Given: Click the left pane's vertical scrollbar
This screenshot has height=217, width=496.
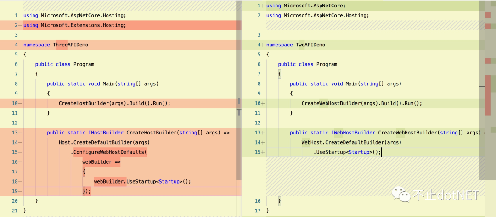Looking at the screenshot, I should (x=239, y=69).
